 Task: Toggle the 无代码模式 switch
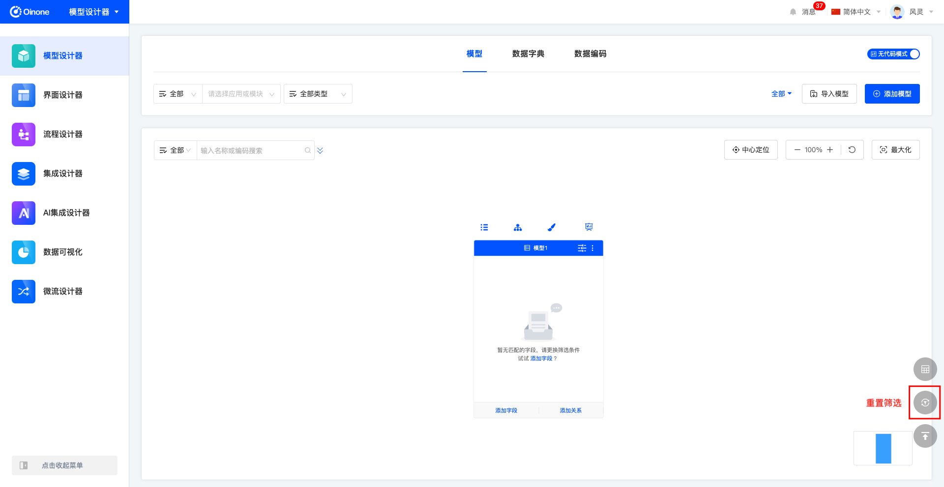893,54
